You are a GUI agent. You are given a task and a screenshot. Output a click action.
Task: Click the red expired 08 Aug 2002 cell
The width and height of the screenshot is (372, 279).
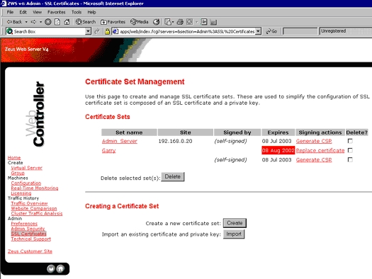click(x=278, y=151)
